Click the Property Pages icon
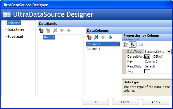The width and height of the screenshot is (173, 109). (x=141, y=44)
